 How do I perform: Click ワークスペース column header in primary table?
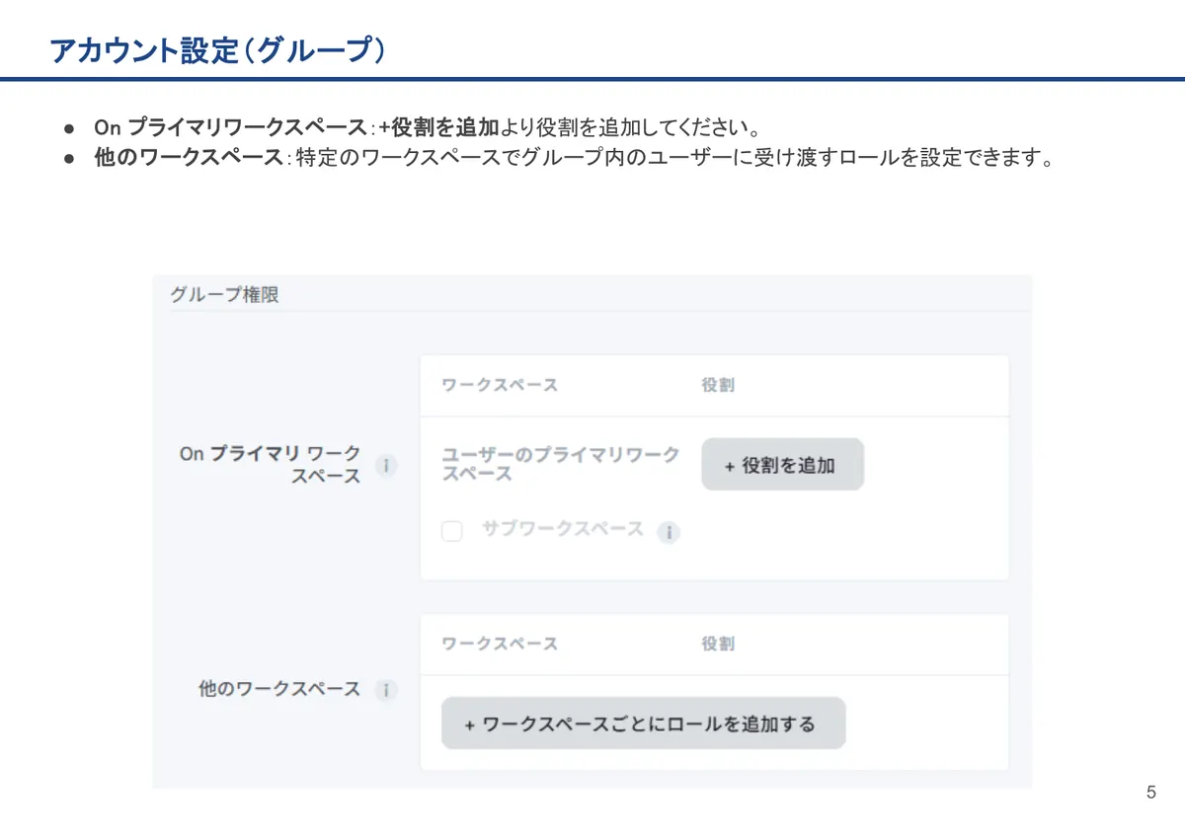click(500, 385)
